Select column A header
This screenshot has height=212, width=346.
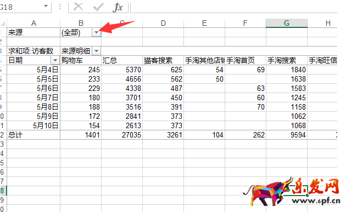34,23
